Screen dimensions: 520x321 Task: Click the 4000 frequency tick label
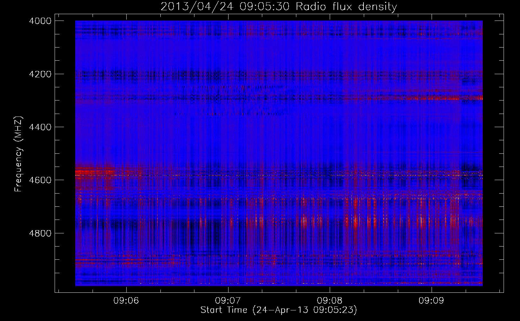click(40, 21)
